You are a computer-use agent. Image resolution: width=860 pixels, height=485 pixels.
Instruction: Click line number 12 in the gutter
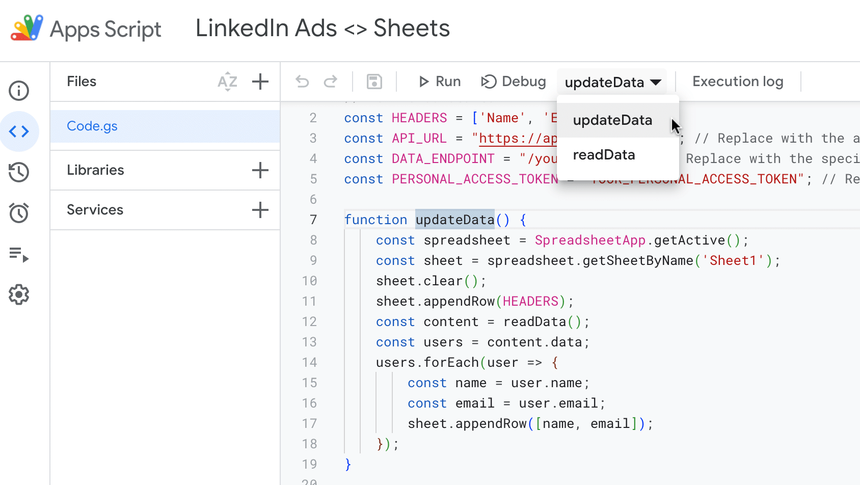309,322
